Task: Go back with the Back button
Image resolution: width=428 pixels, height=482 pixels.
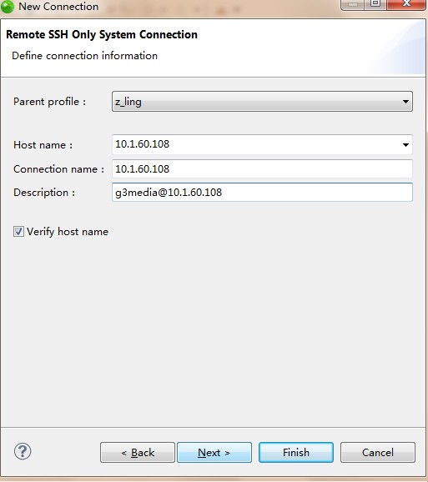Action: point(138,452)
